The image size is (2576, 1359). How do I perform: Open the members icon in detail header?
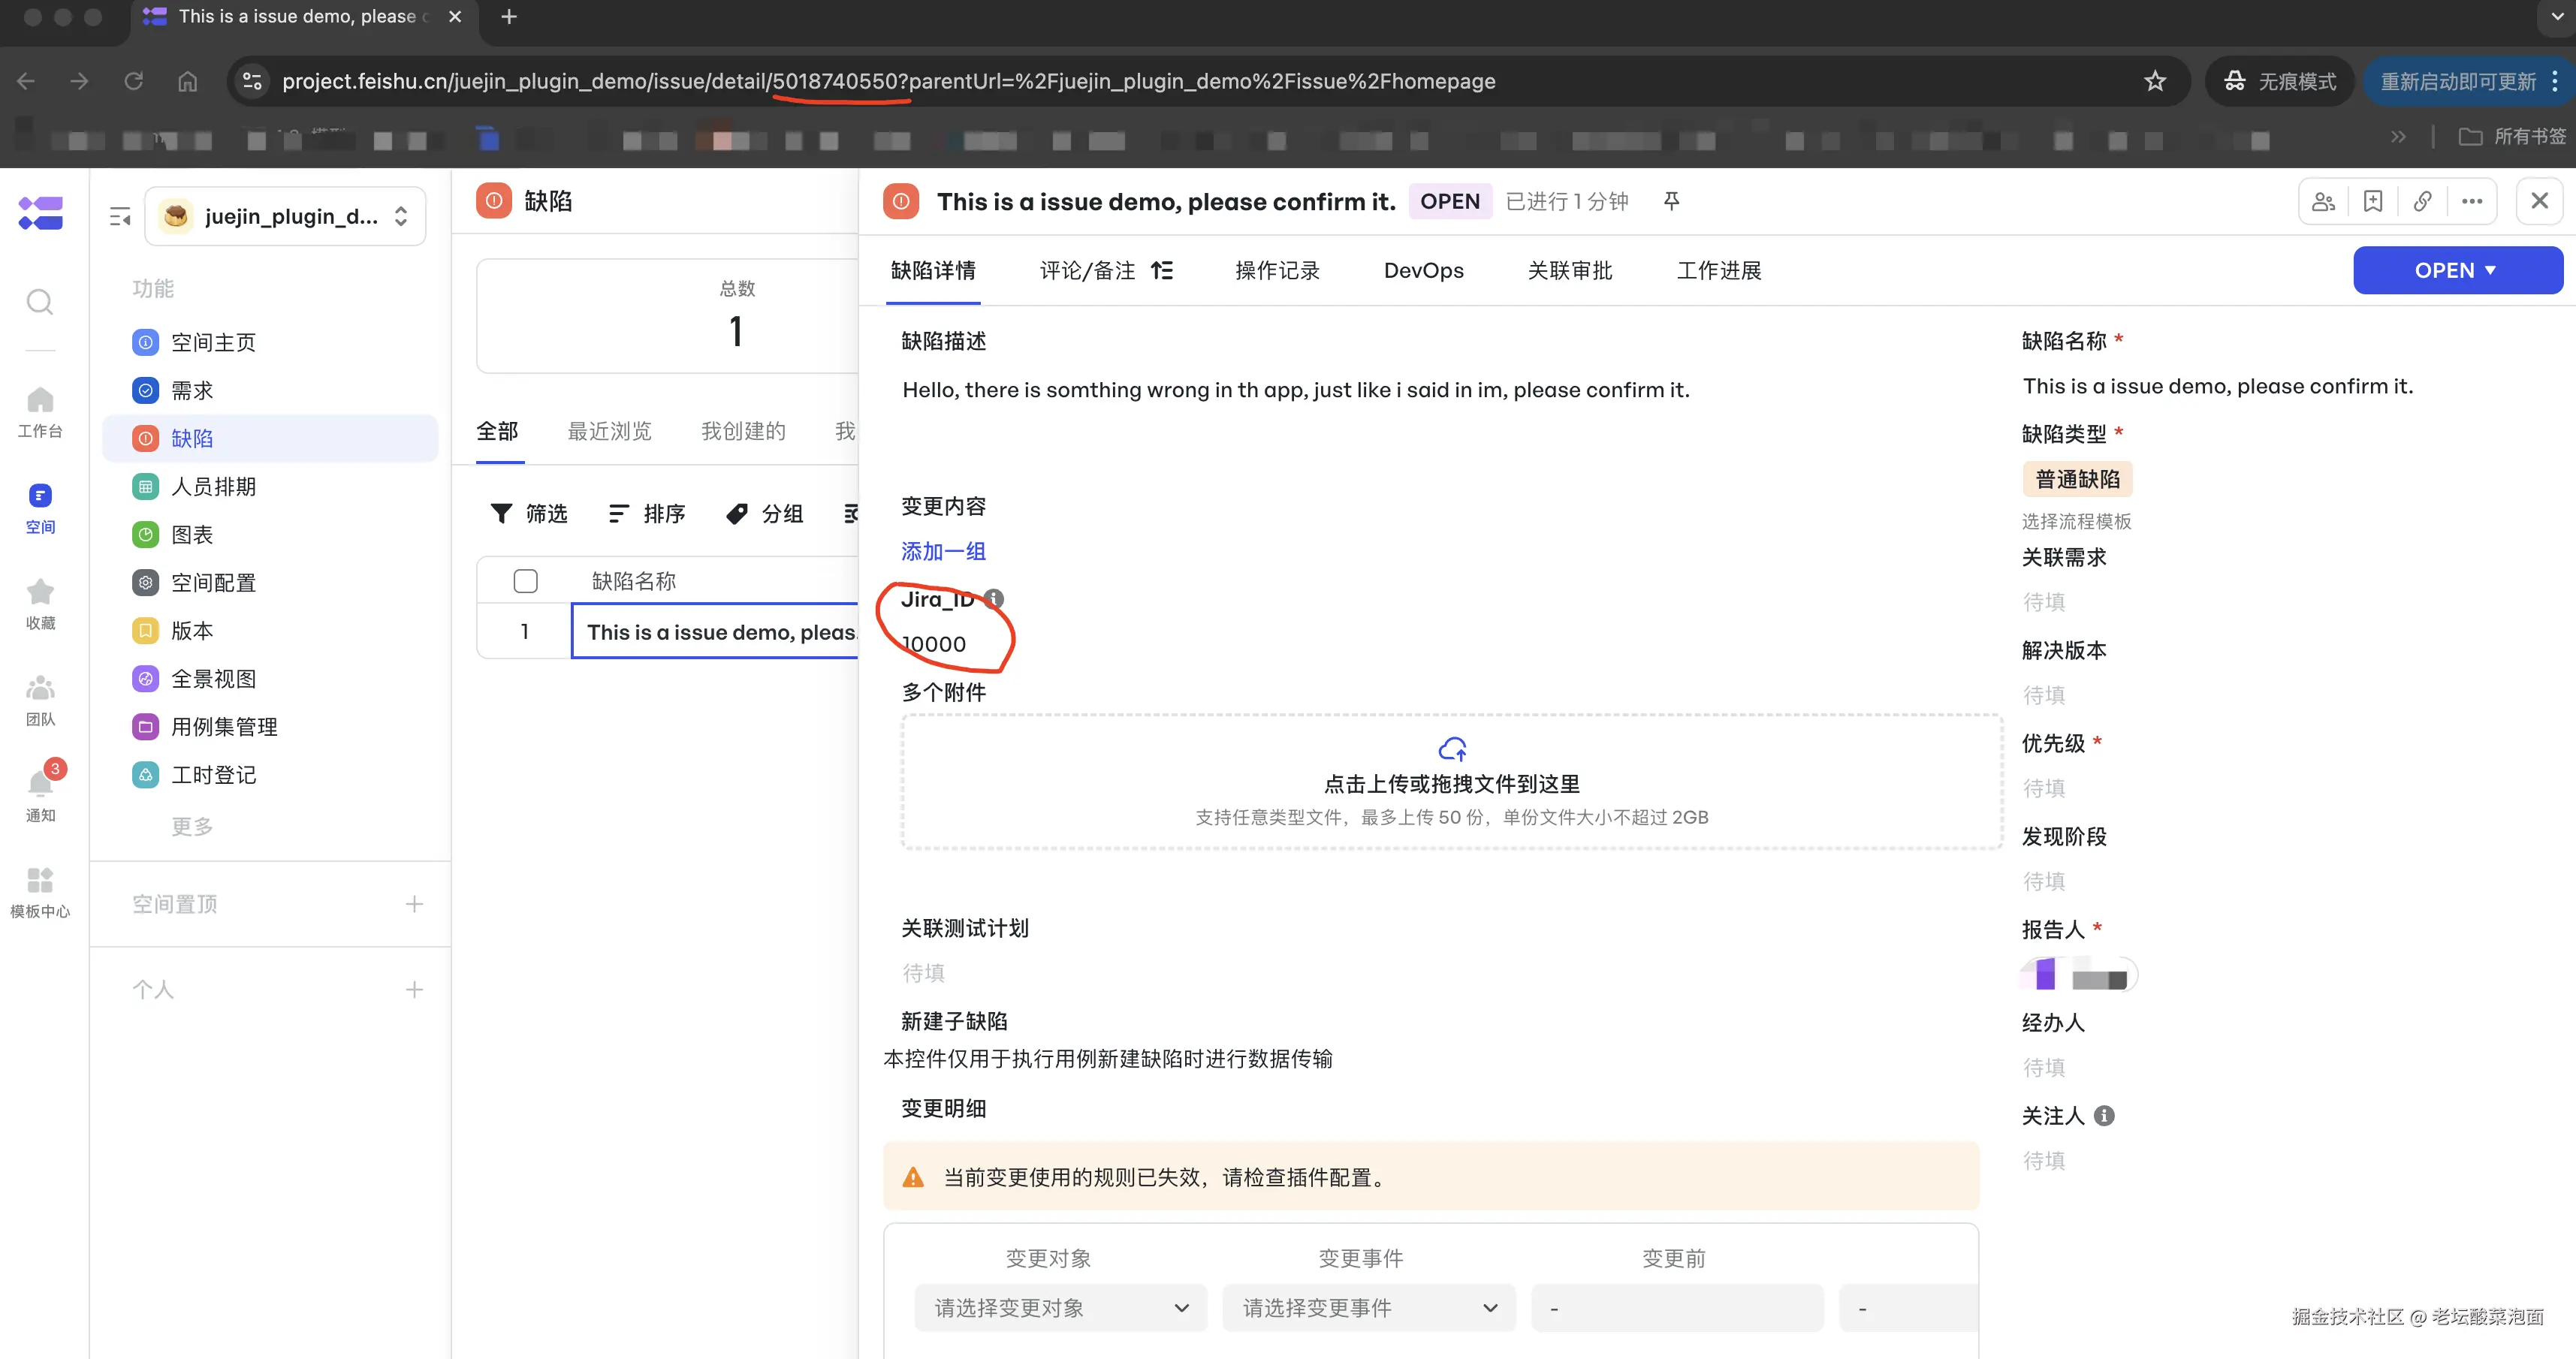pos(2323,201)
